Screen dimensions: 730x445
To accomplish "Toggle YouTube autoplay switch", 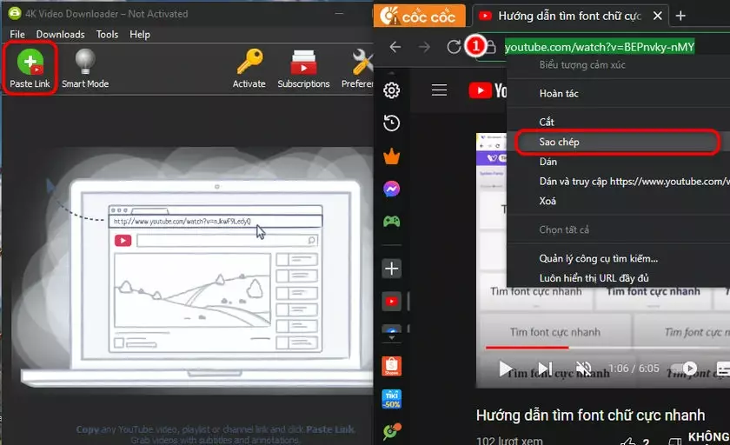I will (x=686, y=369).
